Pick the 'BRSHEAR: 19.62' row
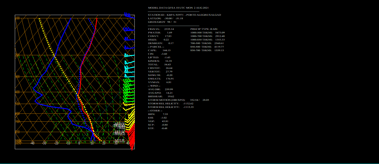Viewport: 379px width, 164px height. 161,96
